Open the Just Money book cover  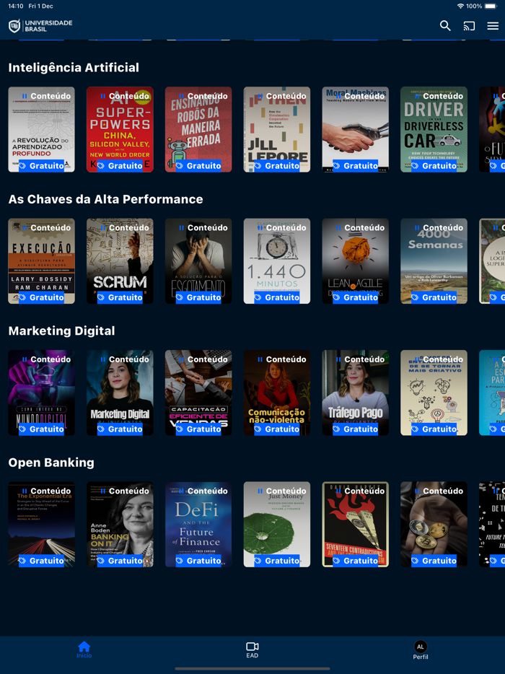277,524
